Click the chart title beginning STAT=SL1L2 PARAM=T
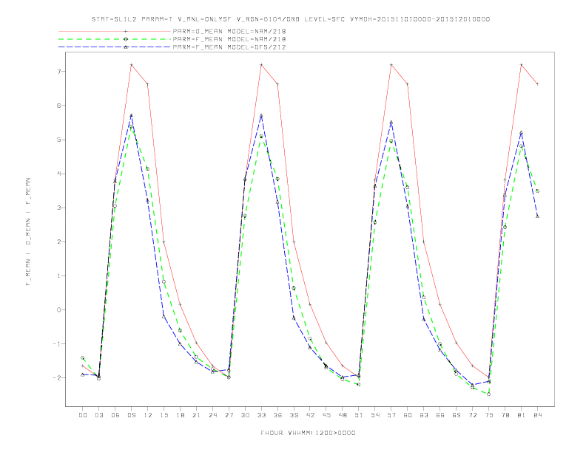586x452 pixels. coord(291,19)
